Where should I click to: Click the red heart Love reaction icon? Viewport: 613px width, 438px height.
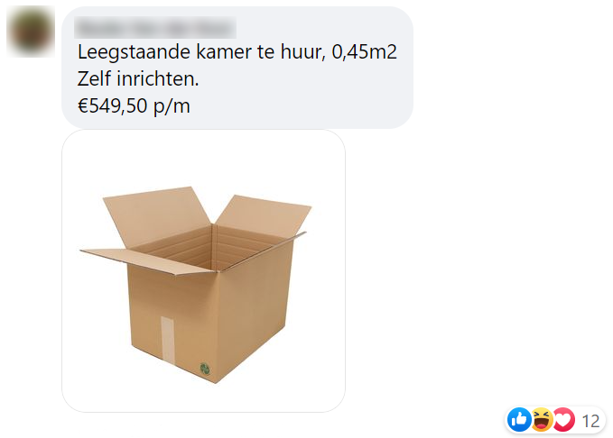coord(563,420)
